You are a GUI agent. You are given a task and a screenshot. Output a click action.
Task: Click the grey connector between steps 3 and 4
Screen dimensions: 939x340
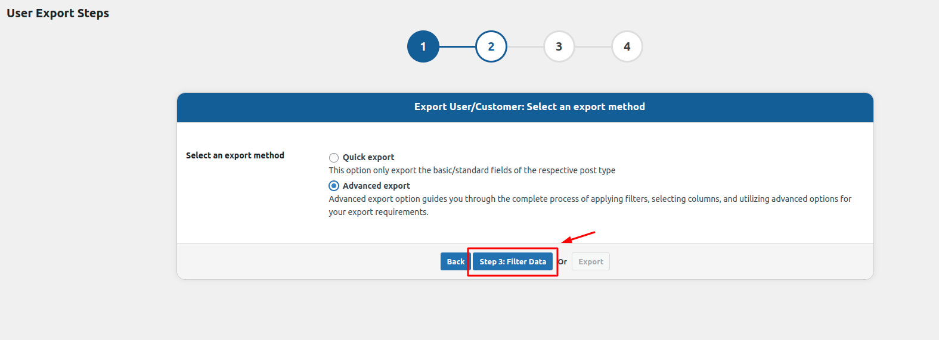coord(593,46)
